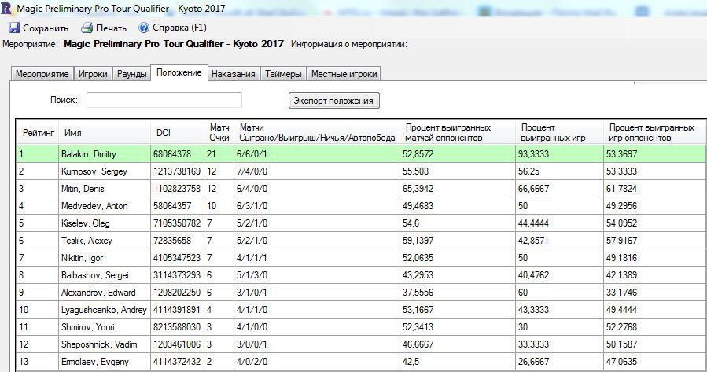Viewport: 707px width, 372px height.
Task: Click the name Nikitin, Igor
Action: 82,258
